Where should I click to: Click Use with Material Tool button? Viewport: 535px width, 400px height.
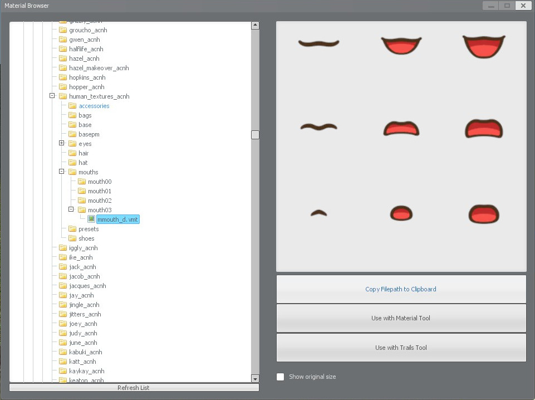pyautogui.click(x=401, y=318)
